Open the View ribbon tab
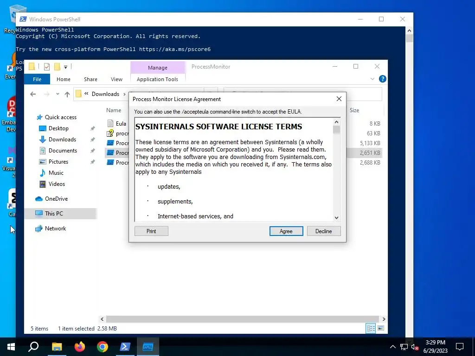This screenshot has width=475, height=356. click(116, 79)
